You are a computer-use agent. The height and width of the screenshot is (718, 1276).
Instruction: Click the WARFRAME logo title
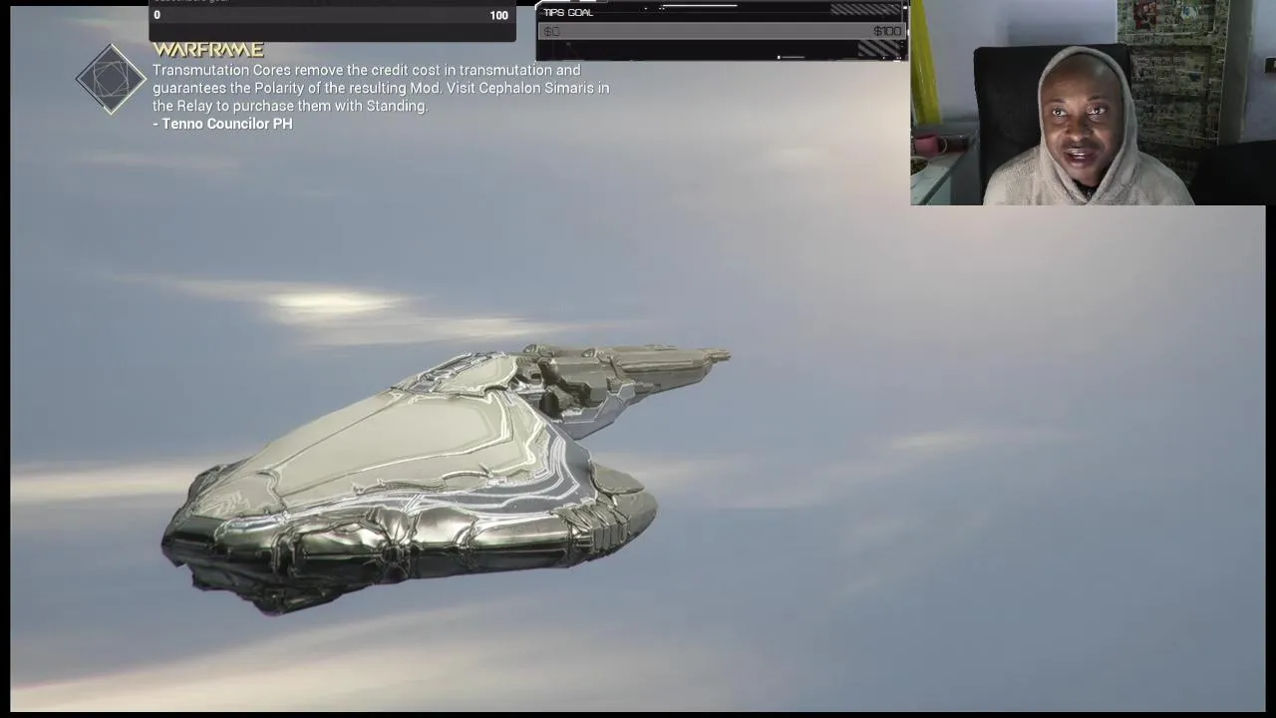pos(208,50)
